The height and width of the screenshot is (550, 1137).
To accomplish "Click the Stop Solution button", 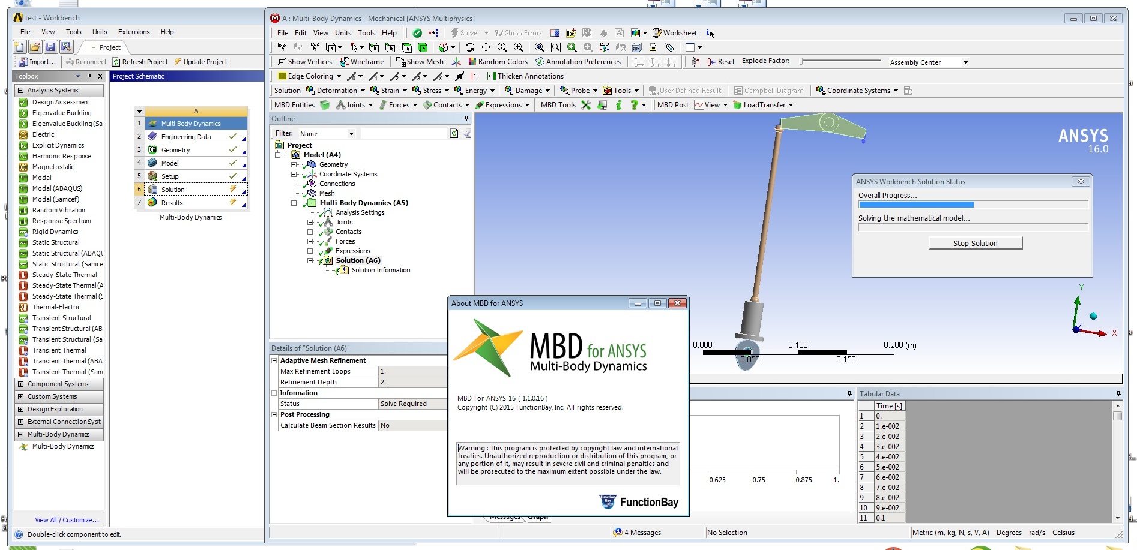I will pyautogui.click(x=975, y=243).
